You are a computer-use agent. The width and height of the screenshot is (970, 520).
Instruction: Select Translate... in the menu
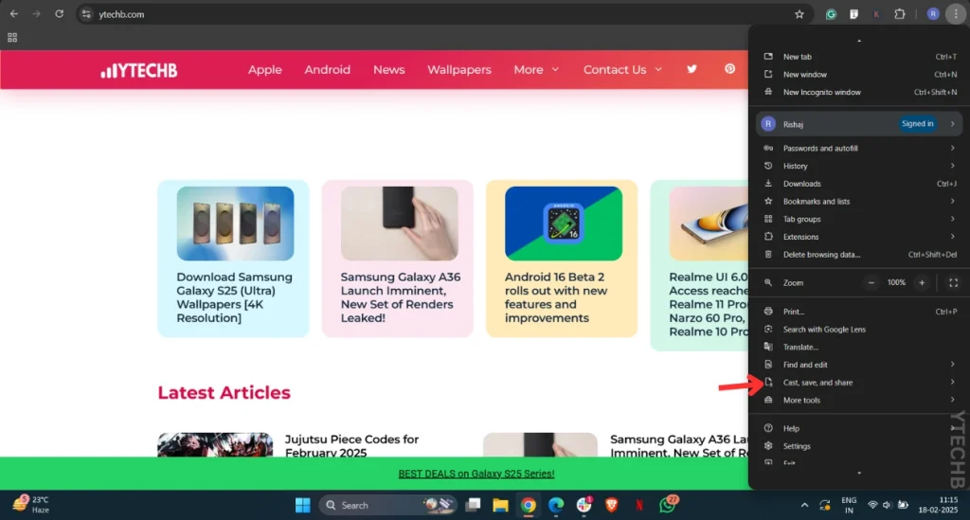[860, 347]
